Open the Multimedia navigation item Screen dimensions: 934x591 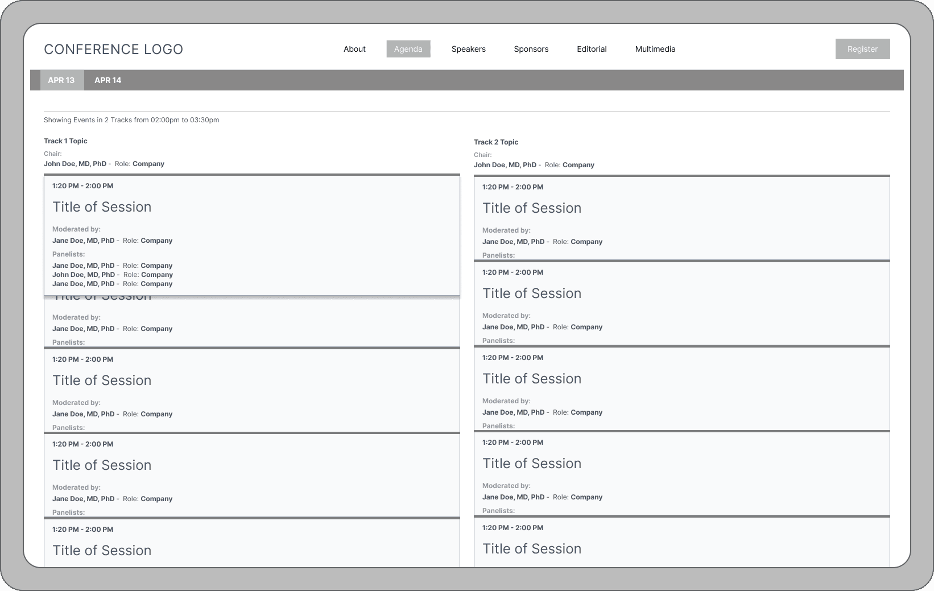[x=655, y=49]
